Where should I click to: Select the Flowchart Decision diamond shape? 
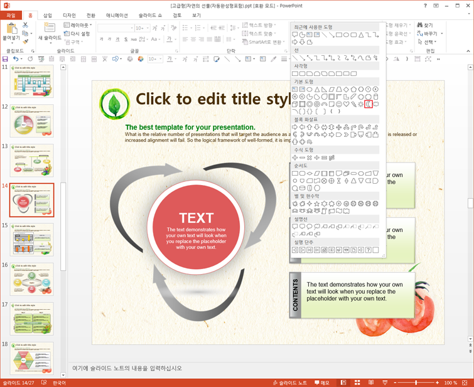click(x=310, y=173)
